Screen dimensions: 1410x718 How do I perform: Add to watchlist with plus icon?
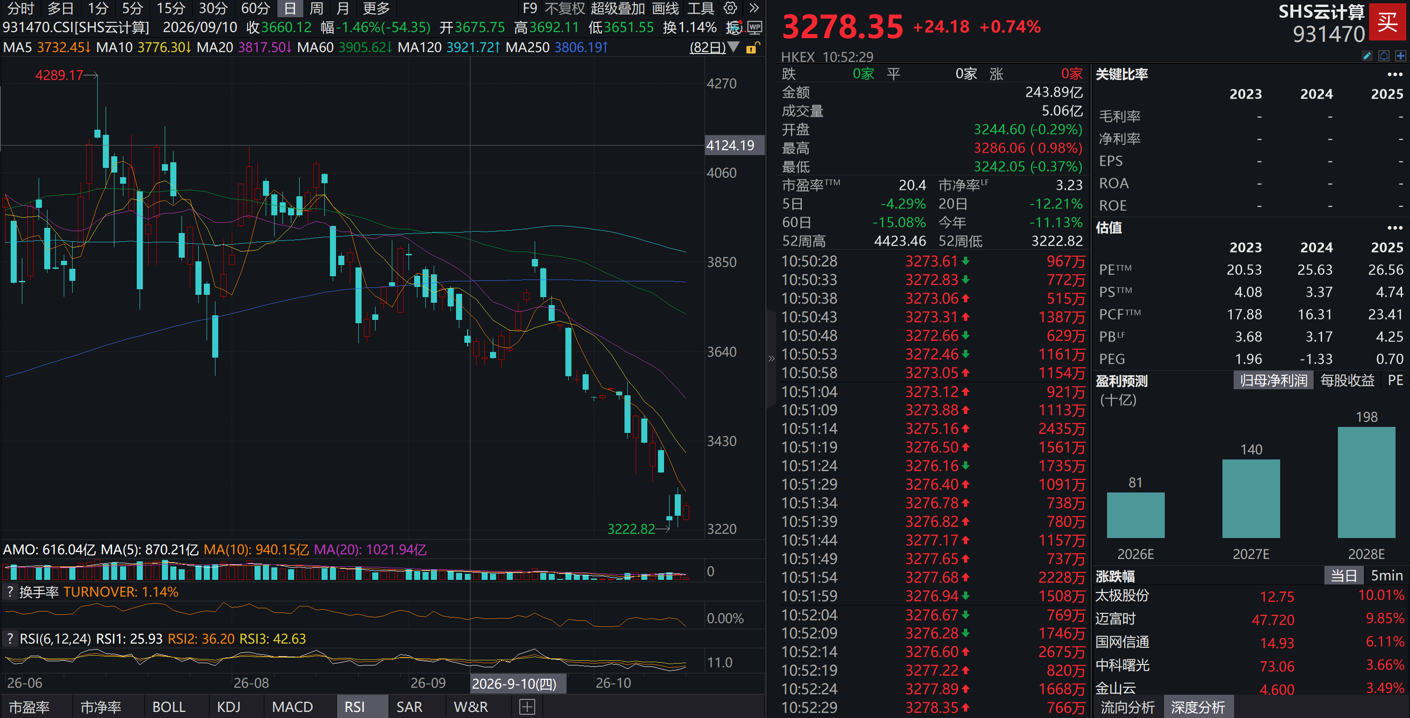(1400, 56)
